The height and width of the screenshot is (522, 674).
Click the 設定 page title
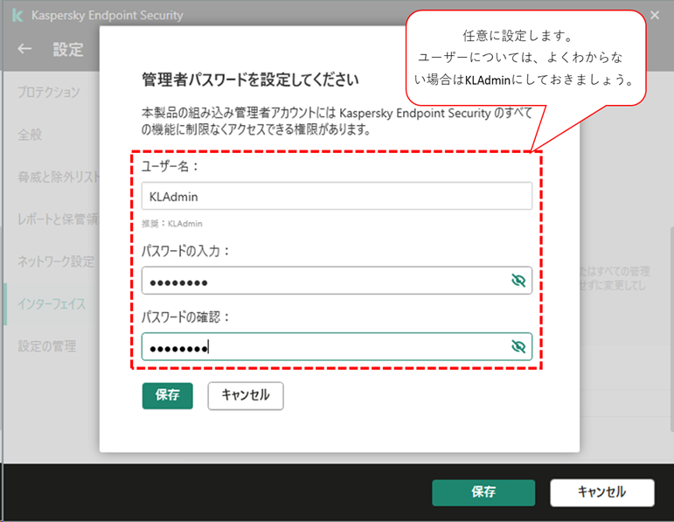point(68,50)
